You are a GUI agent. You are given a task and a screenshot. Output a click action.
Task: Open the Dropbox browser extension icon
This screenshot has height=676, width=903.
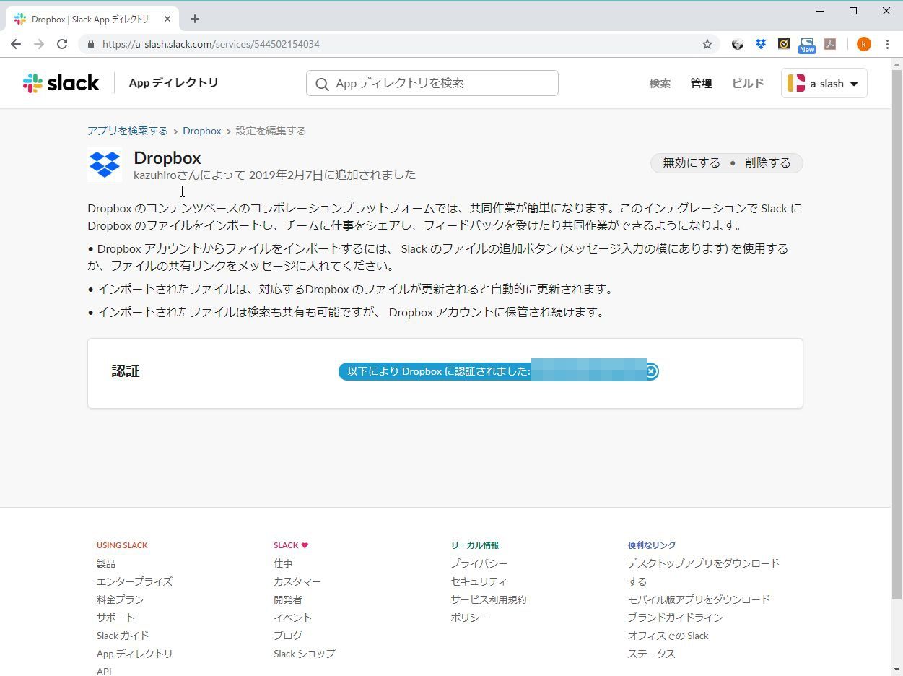point(760,44)
